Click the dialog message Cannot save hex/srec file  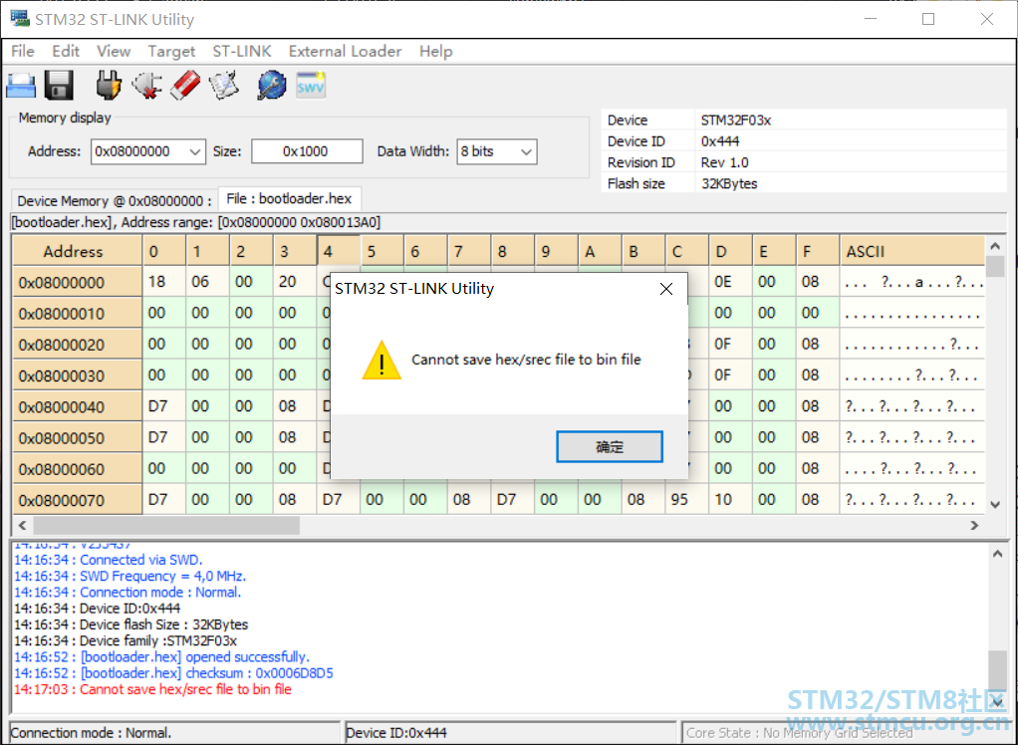526,360
